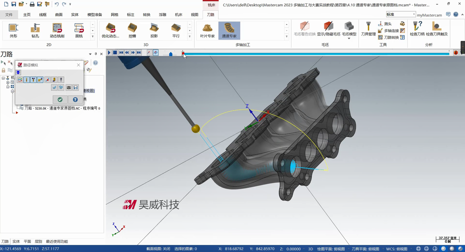The height and width of the screenshot is (252, 465).
Task: Open the 标准 style dropdown
Action: point(401,14)
